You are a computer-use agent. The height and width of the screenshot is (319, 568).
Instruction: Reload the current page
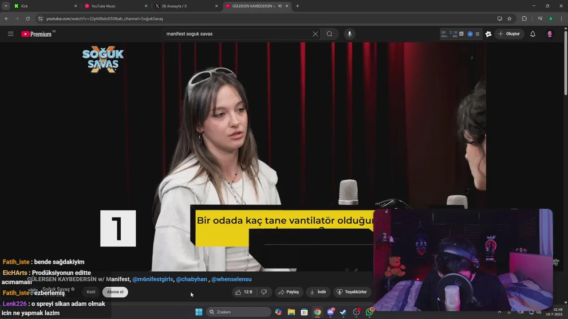[28, 19]
